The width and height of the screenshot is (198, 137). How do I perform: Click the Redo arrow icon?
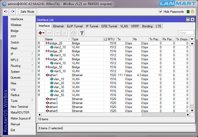tap(13, 12)
